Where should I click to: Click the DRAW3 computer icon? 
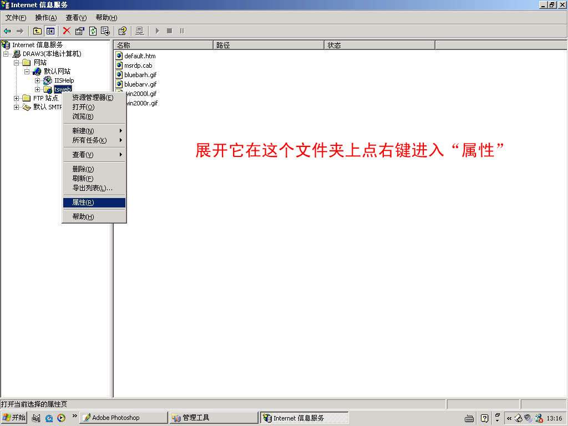17,54
